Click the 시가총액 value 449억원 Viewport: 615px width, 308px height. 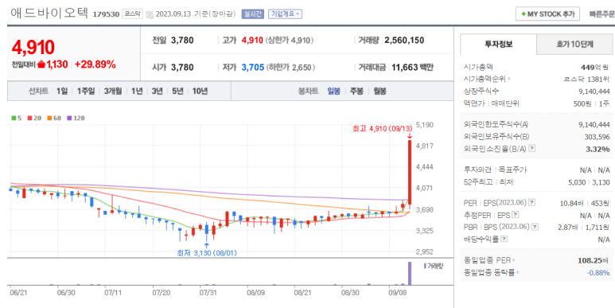[x=594, y=67]
